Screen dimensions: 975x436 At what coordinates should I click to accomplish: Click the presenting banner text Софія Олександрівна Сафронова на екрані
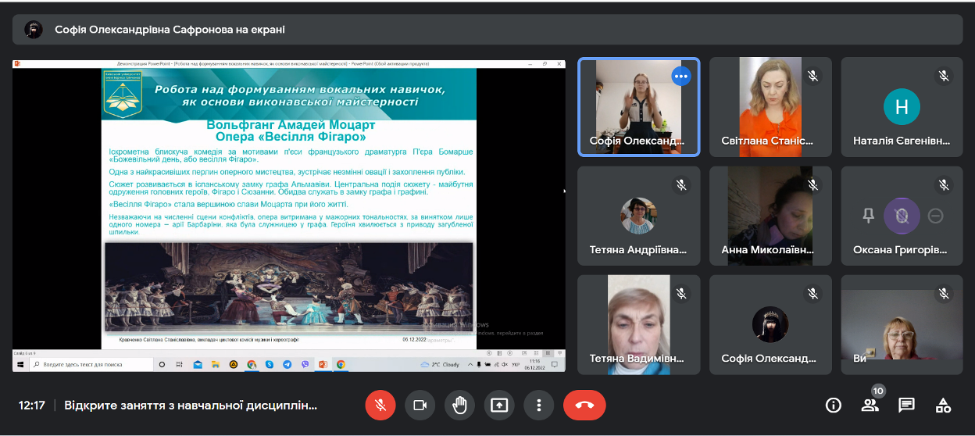[170, 30]
